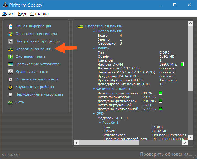This screenshot has width=197, height=159.
Task: Select the Модулей SPD row
Action: (x=113, y=118)
